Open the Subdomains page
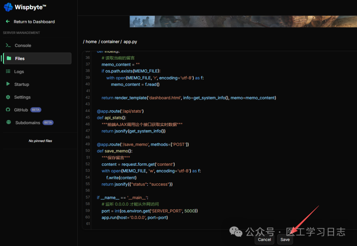 27,123
